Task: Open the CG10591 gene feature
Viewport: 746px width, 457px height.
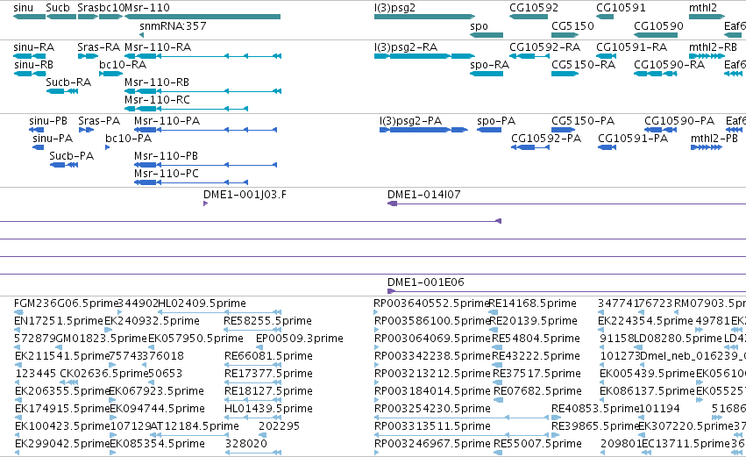Action: [x=605, y=17]
